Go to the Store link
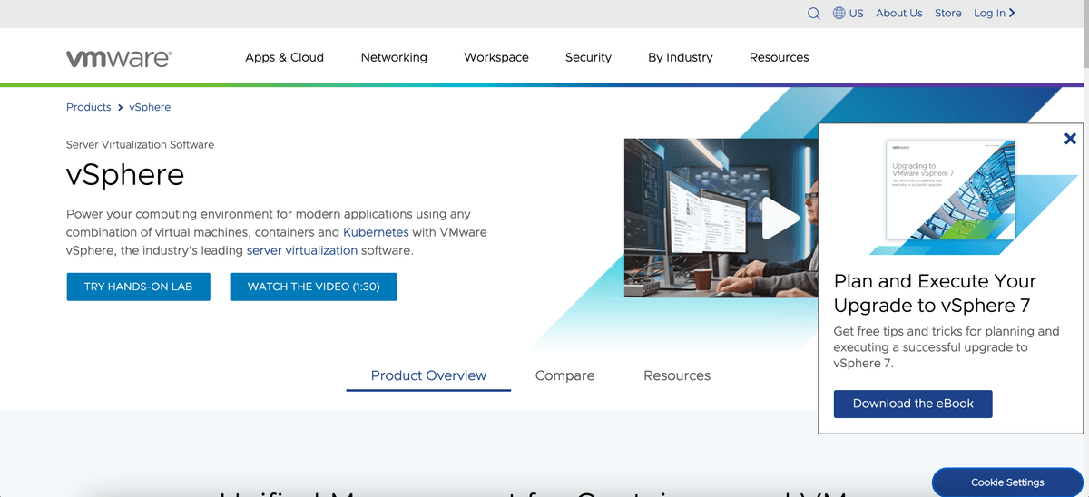The height and width of the screenshot is (497, 1089). pos(948,13)
